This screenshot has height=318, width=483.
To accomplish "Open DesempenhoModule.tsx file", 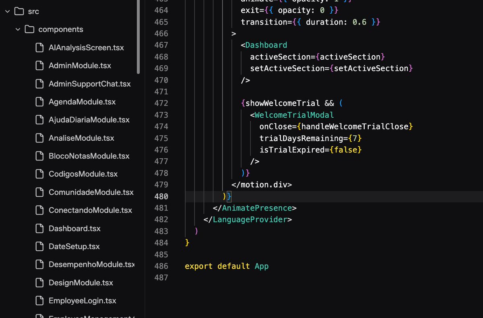I will [x=91, y=264].
